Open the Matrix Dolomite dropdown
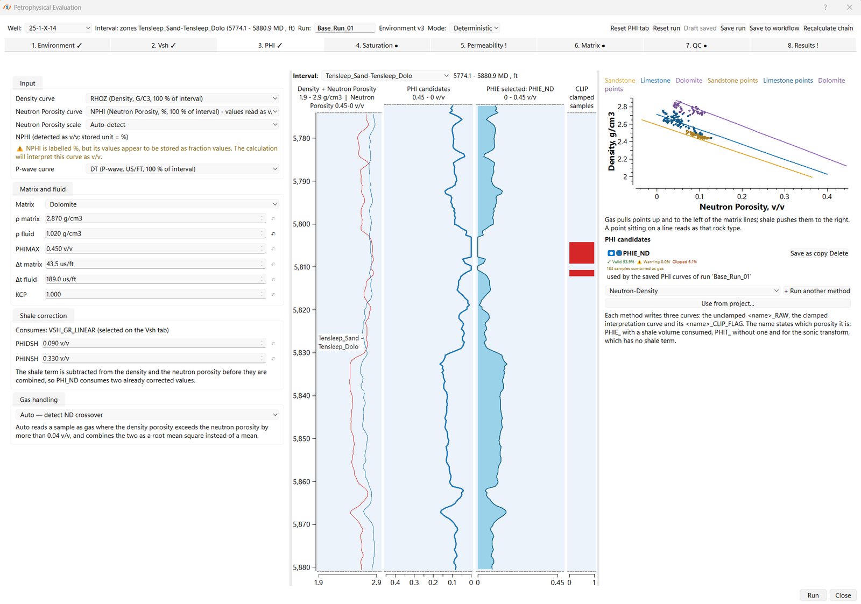The image size is (861, 604). point(162,204)
